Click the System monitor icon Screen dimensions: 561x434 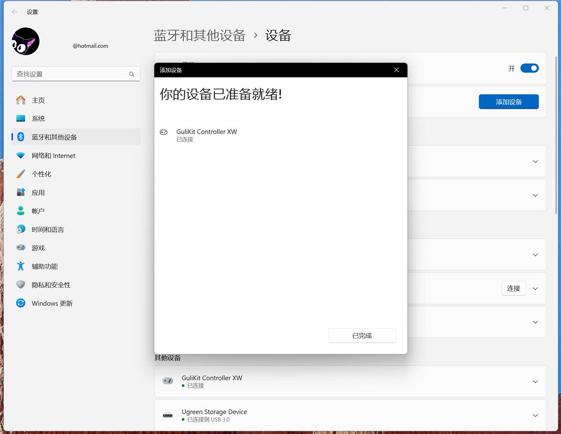coord(21,118)
